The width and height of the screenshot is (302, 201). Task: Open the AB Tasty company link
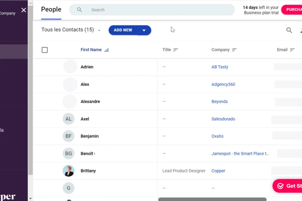click(220, 67)
